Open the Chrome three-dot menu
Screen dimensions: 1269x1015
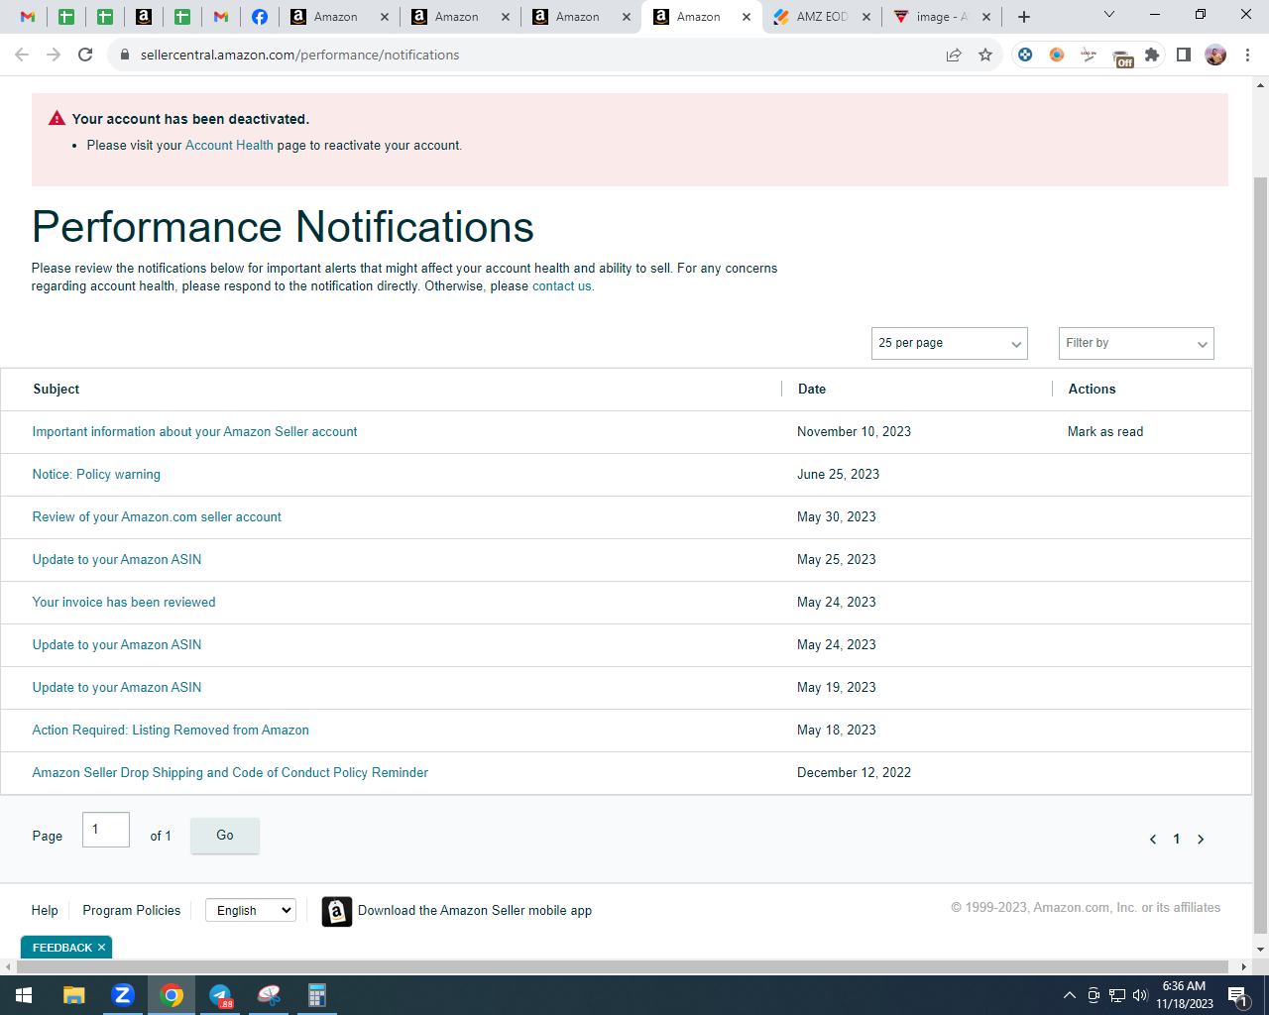click(x=1247, y=55)
